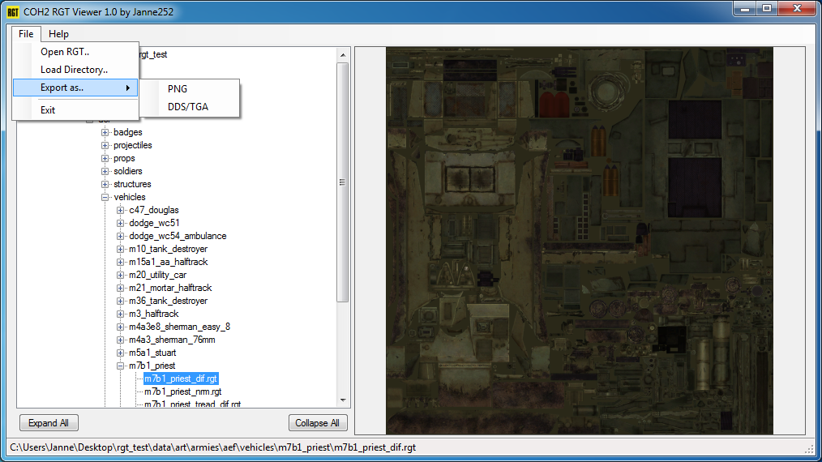Screen dimensions: 822x462
Task: Select the vehicles tree item
Action: (130, 197)
